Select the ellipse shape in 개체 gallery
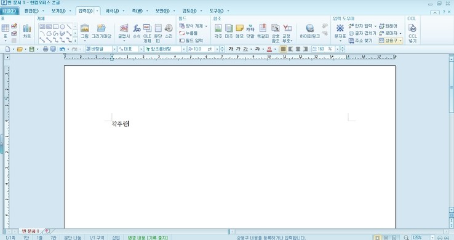The height and width of the screenshot is (240, 454). tap(62, 26)
